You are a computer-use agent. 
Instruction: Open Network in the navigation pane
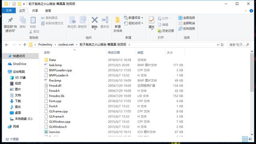[x=13, y=126]
